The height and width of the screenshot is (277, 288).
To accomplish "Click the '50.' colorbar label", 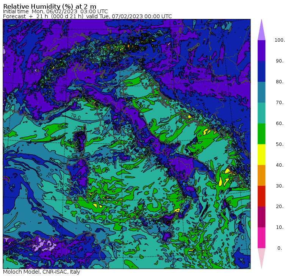I will click(x=280, y=144).
